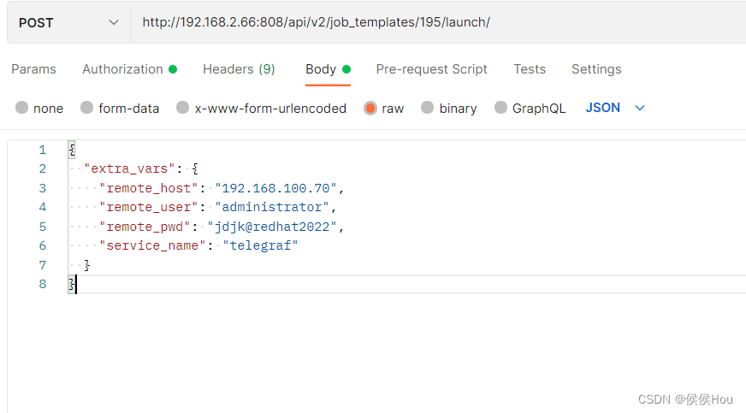Click the "192.168.100.70" value
Viewport: 746px width, 413px height.
276,188
